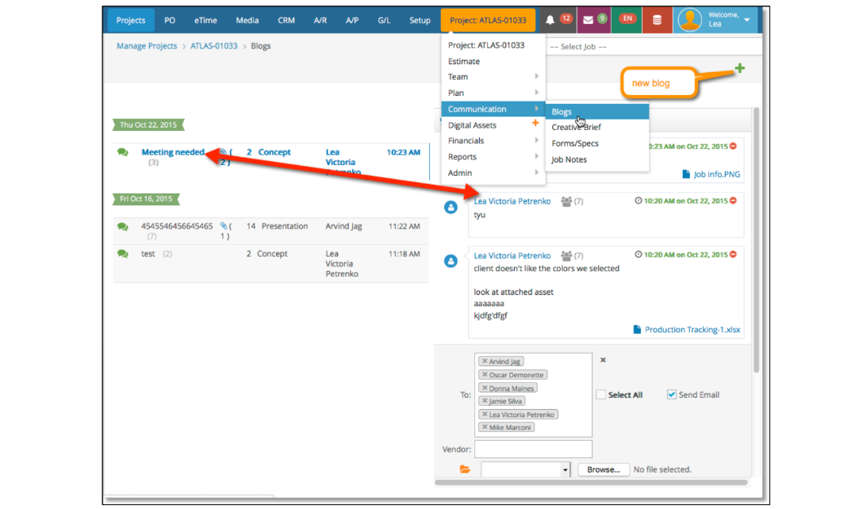Image resolution: width=867 pixels, height=509 pixels.
Task: Click the user avatar picture
Action: point(689,20)
